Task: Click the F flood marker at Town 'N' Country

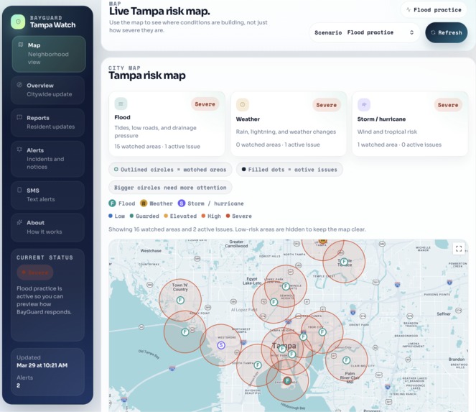Action: coord(180,301)
